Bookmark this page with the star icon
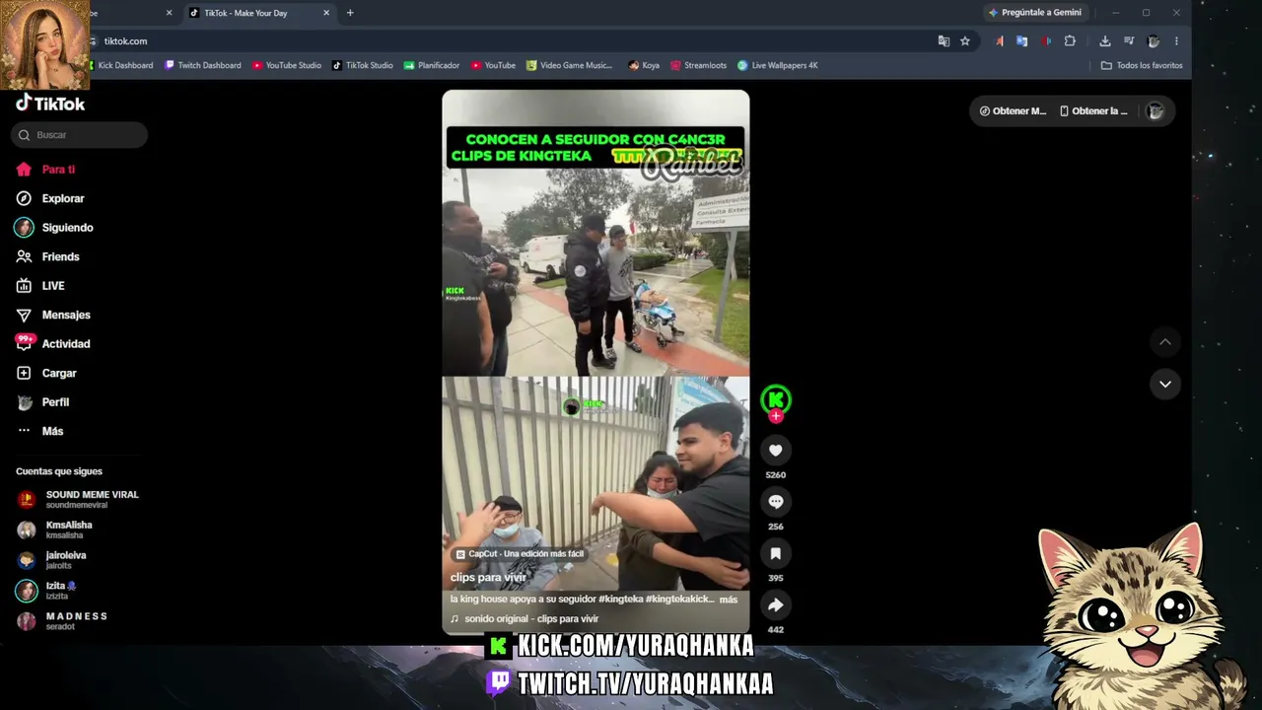The width and height of the screenshot is (1262, 710). pyautogui.click(x=965, y=41)
